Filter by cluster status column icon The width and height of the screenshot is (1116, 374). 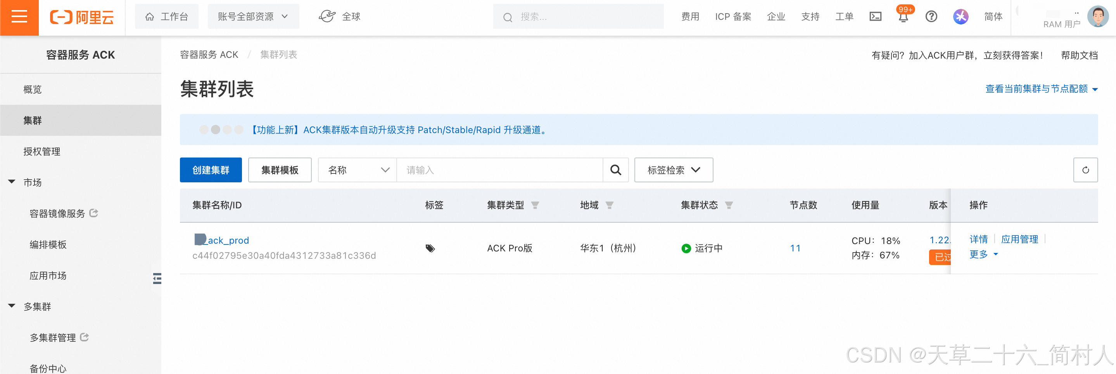[729, 205]
